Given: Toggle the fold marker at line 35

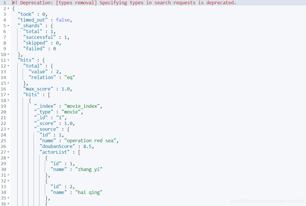Looking at the screenshot, I should coord(8,198).
